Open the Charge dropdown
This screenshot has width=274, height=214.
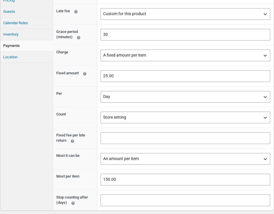185,55
